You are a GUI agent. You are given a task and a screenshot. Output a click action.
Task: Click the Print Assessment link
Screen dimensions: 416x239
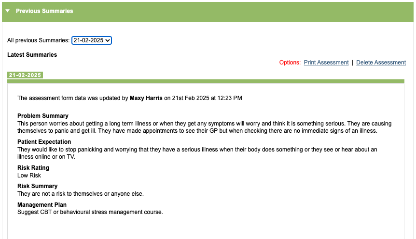pyautogui.click(x=326, y=63)
